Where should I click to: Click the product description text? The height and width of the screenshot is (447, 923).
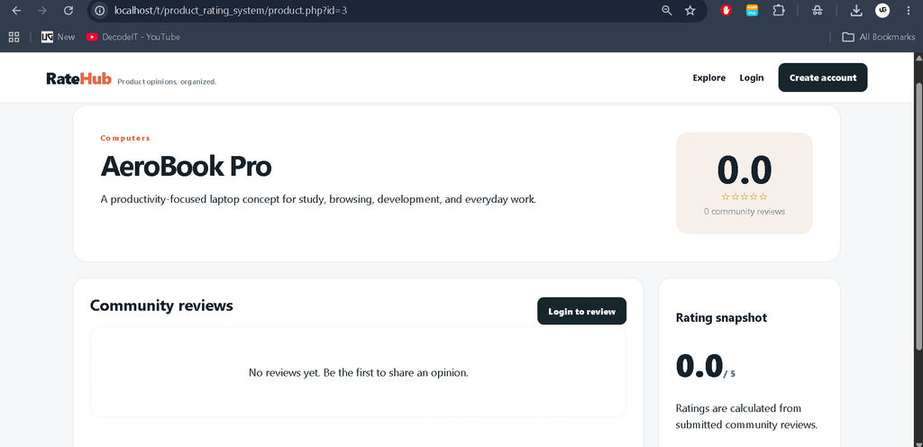coord(318,199)
